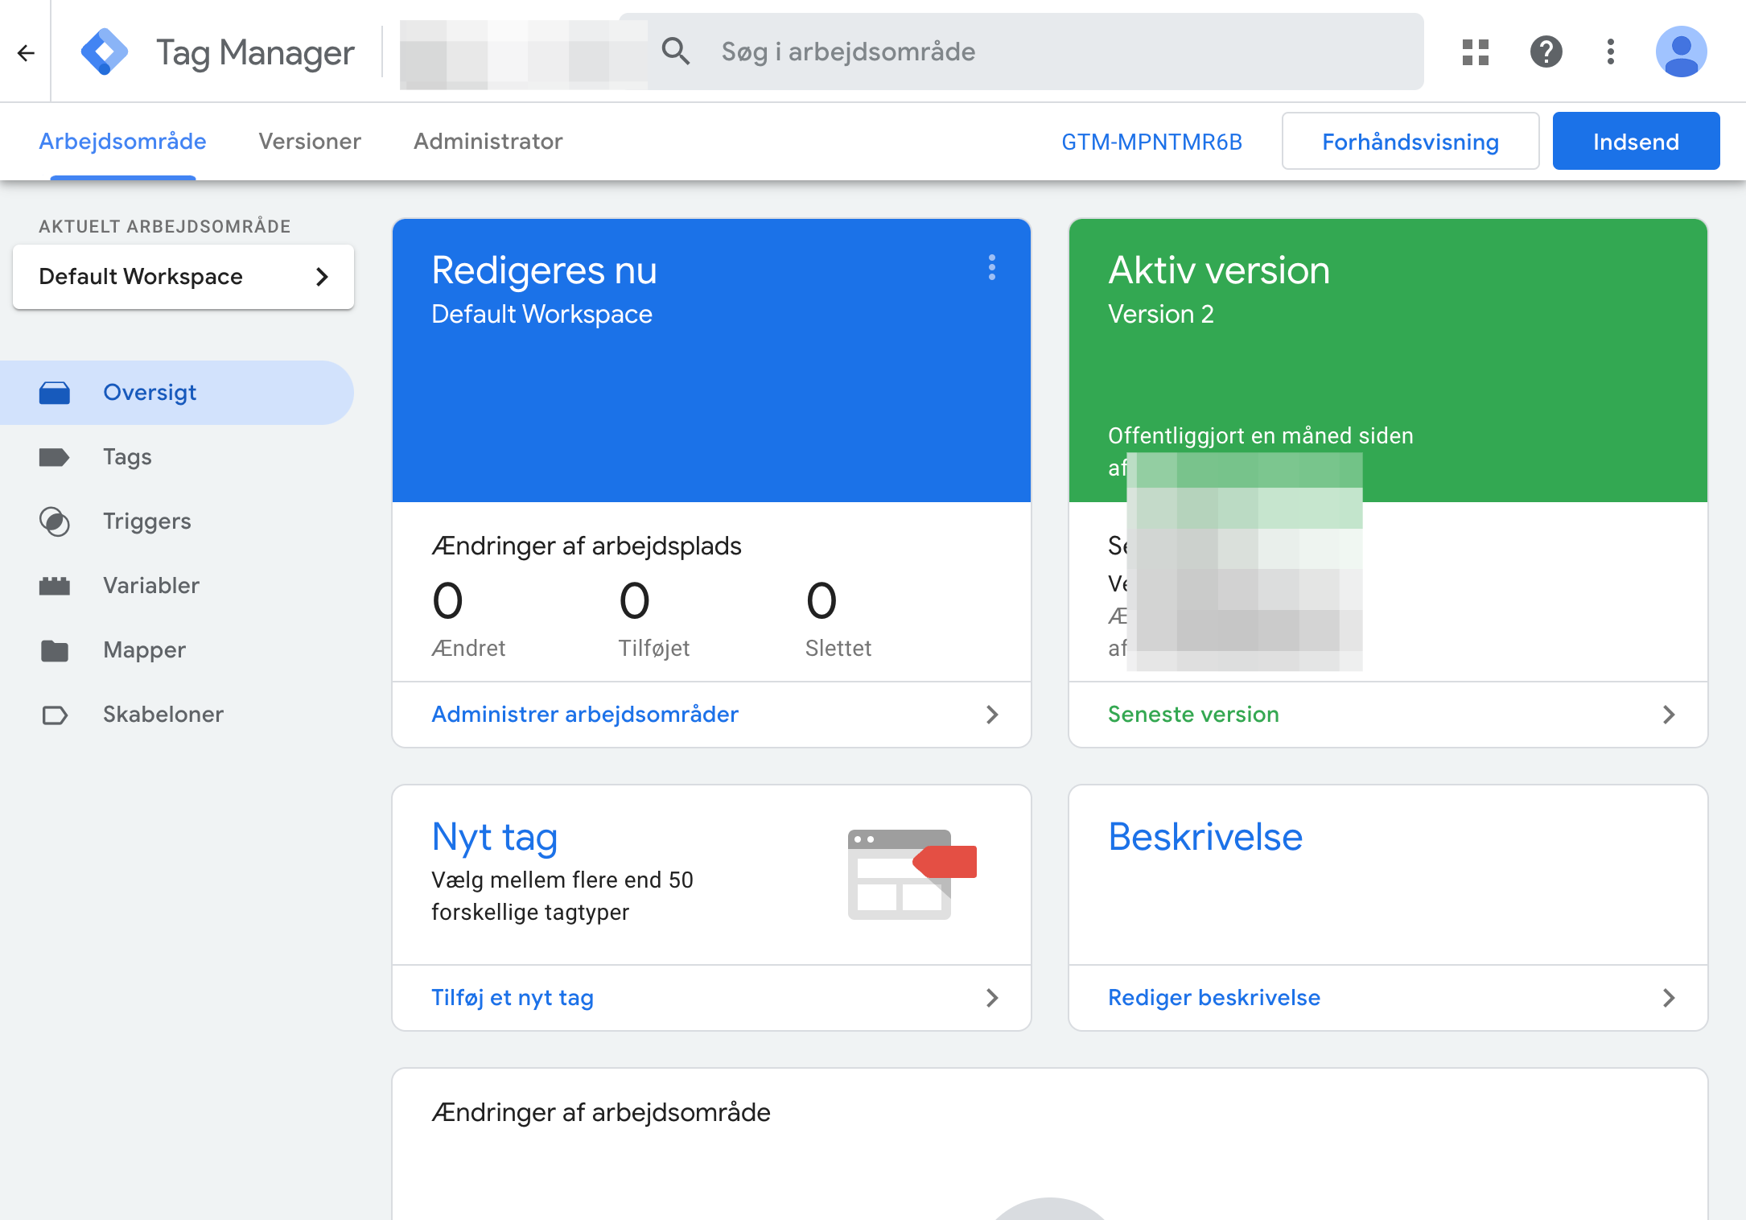
Task: Click the search magnifier icon
Action: click(676, 52)
